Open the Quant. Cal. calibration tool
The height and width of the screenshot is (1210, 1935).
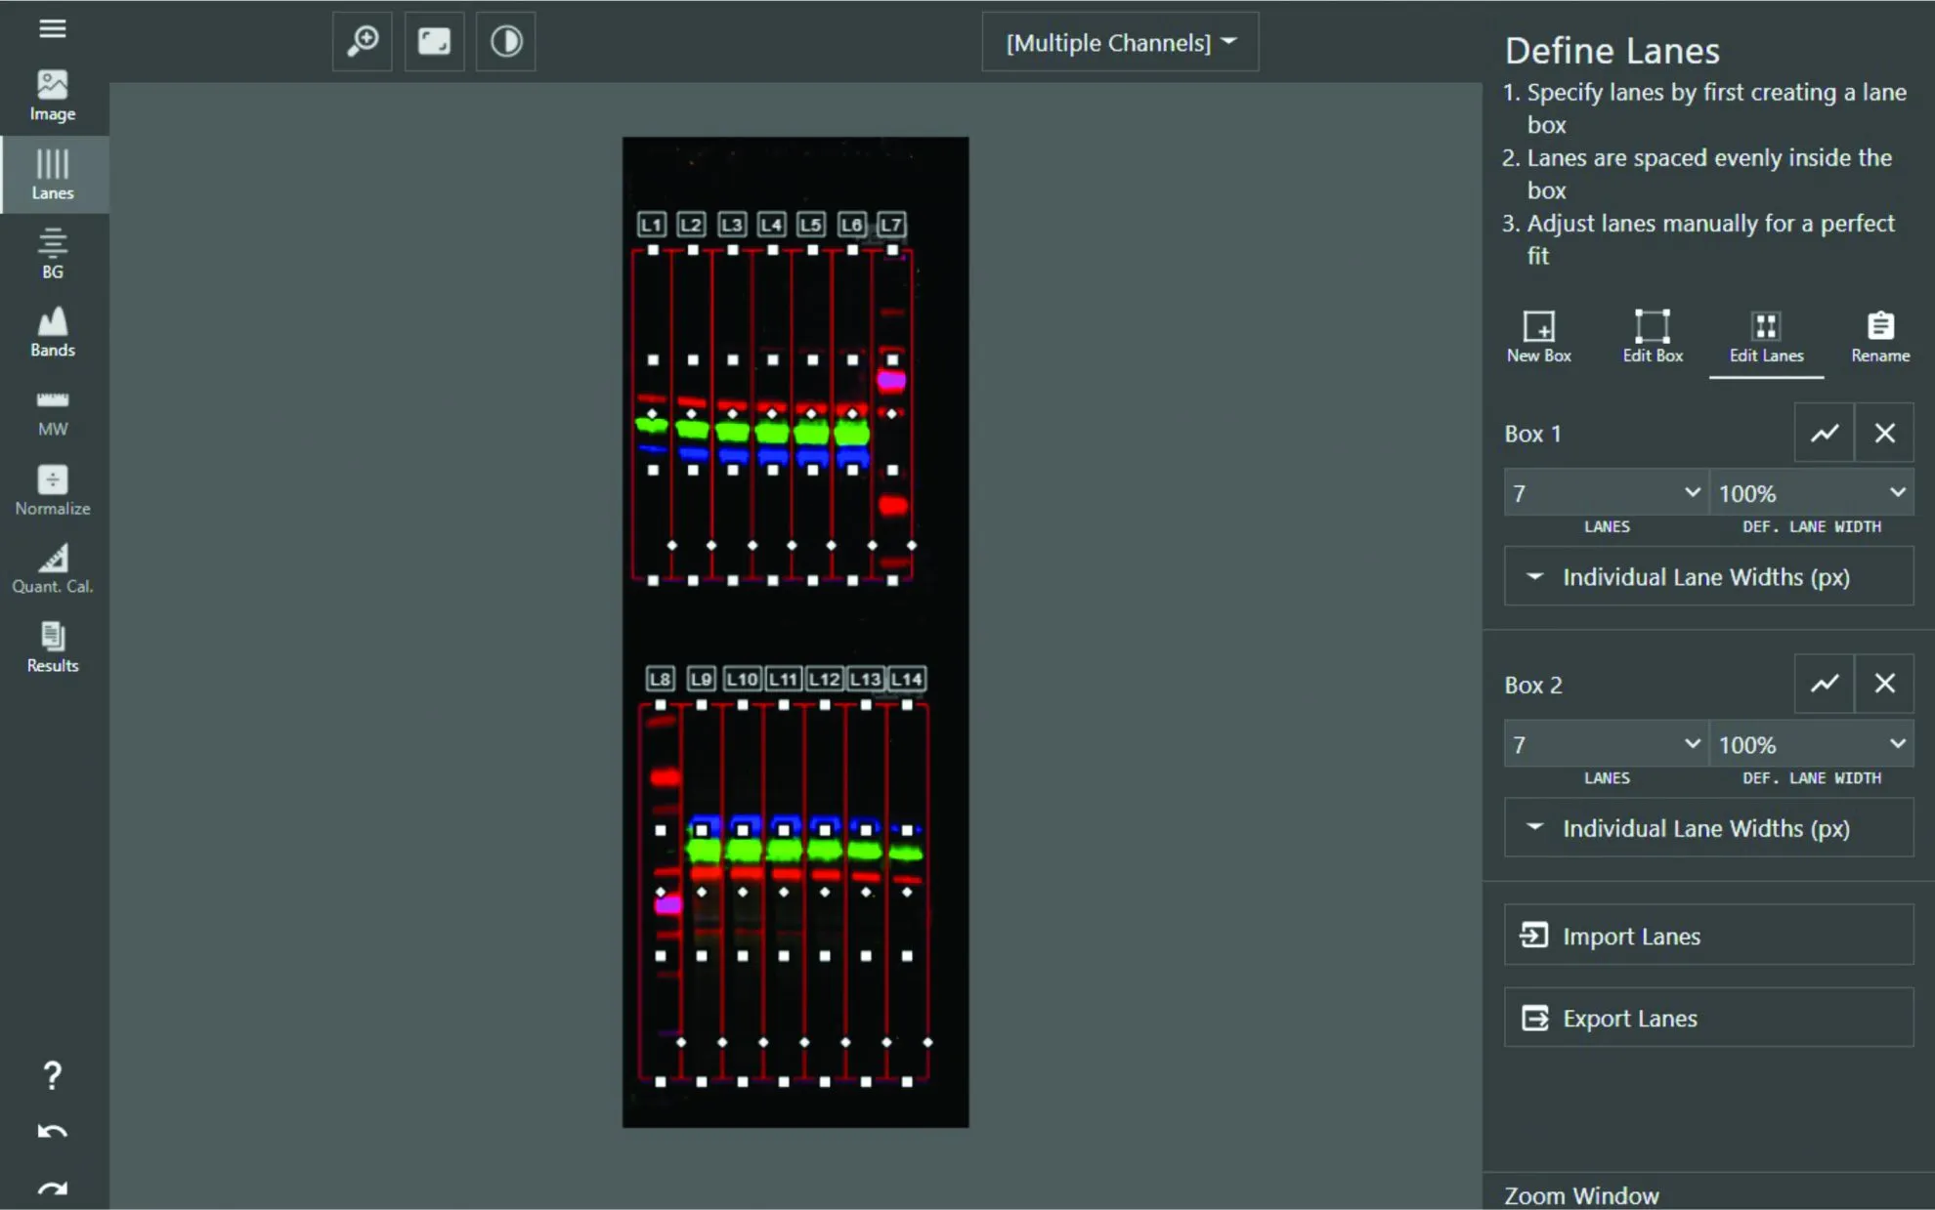pos(53,568)
